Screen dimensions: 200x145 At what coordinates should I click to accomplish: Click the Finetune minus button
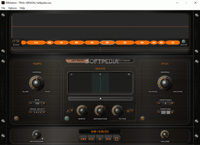159,112
